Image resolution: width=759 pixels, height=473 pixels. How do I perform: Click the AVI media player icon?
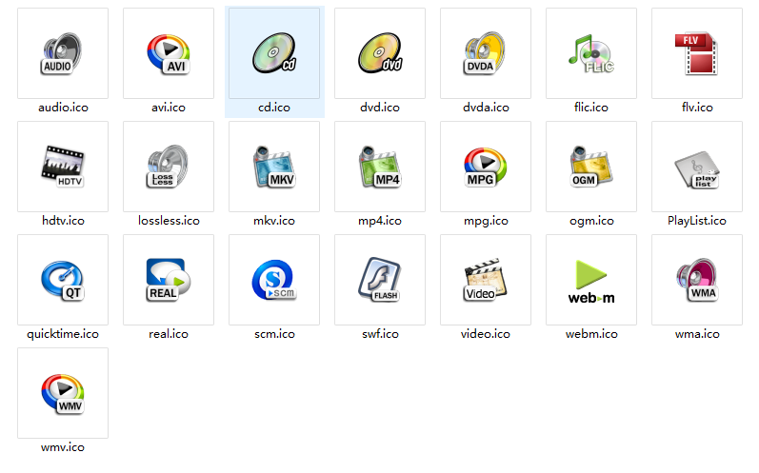(x=169, y=53)
